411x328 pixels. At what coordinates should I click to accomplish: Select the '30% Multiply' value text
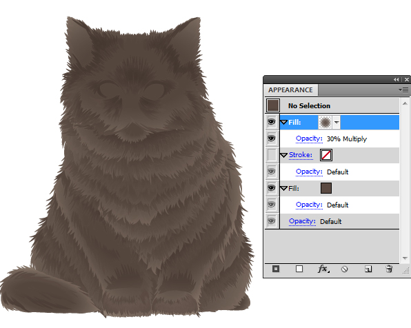pyautogui.click(x=346, y=139)
